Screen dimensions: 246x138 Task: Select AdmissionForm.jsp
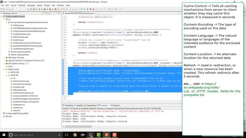[21, 81]
